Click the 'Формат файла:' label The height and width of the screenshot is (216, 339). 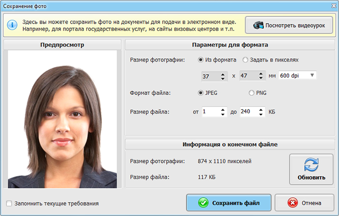click(150, 93)
